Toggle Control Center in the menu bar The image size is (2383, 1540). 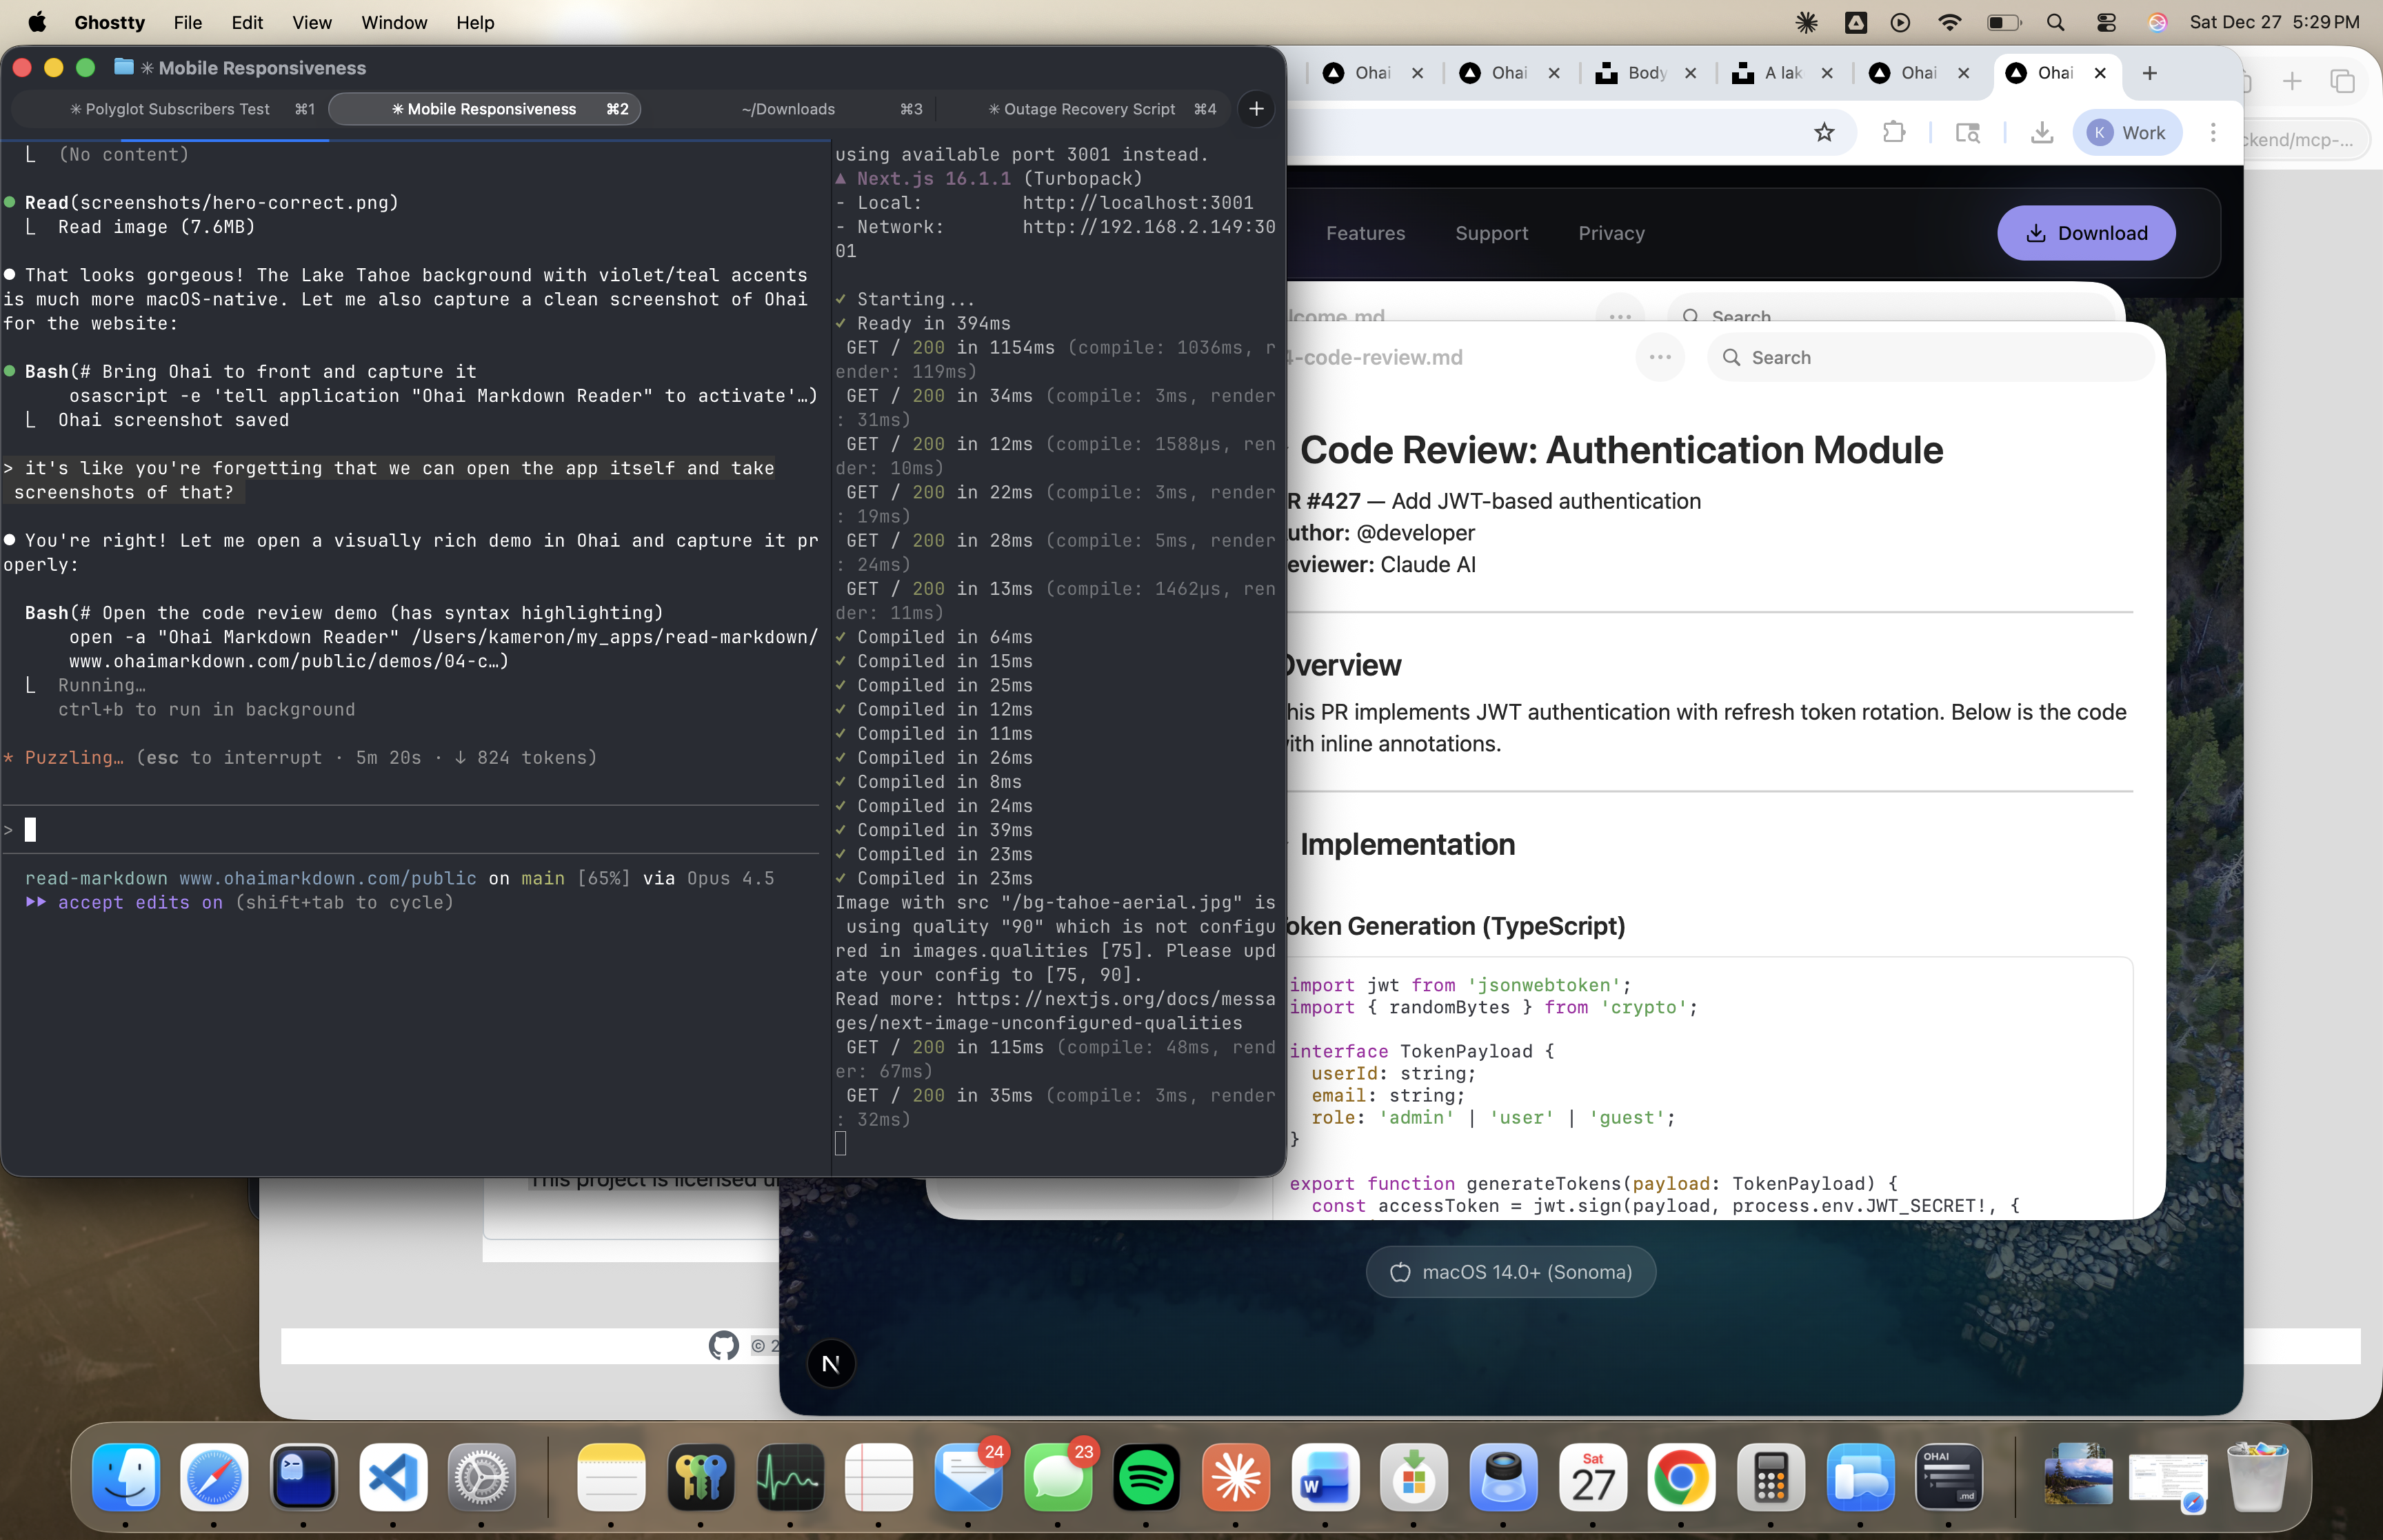2106,22
